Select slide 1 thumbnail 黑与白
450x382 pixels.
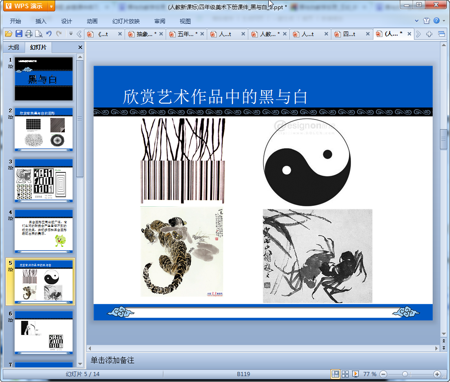[x=44, y=79]
